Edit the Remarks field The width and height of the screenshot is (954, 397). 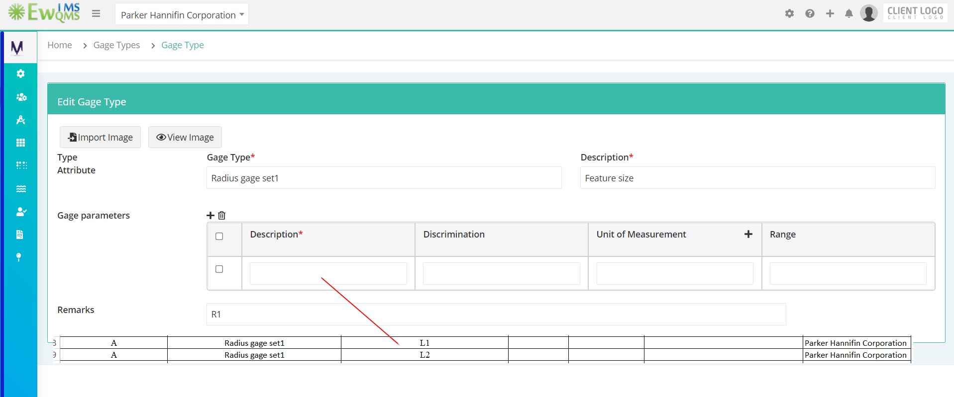click(496, 314)
